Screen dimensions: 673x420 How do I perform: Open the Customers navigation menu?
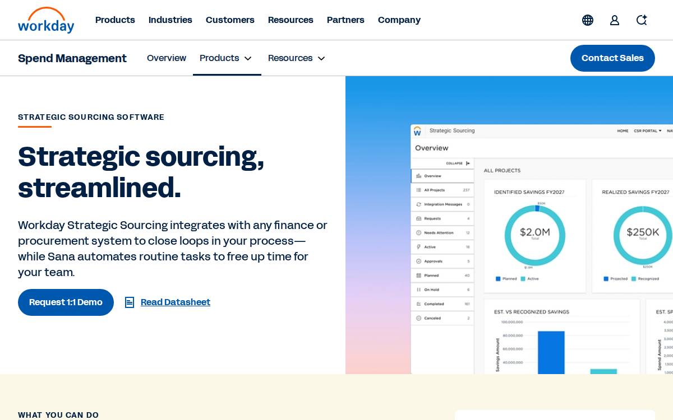230,20
